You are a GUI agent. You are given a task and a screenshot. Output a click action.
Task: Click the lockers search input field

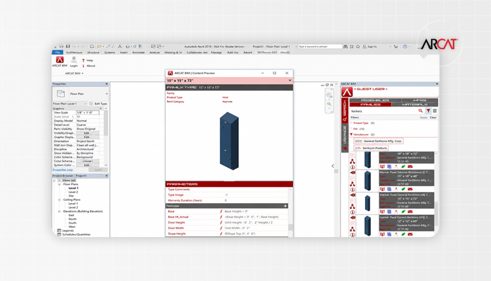click(384, 111)
